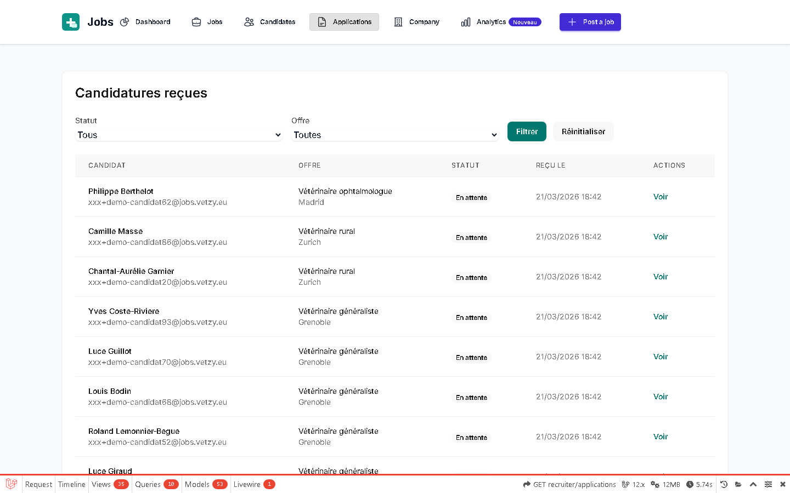Open the Company nav item
The image size is (790, 493).
(417, 22)
